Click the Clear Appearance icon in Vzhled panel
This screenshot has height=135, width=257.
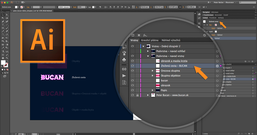coord(245,61)
